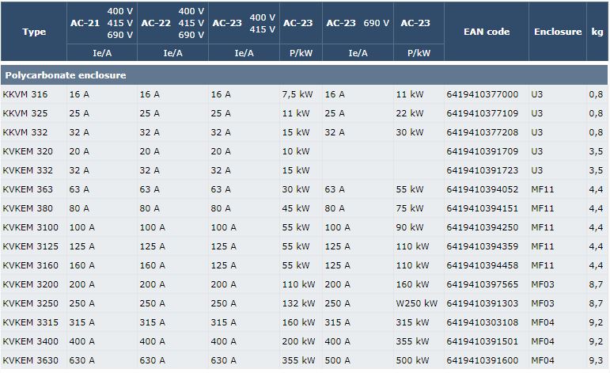Click EAN code 6419410303108
The image size is (610, 373).
coord(483,322)
